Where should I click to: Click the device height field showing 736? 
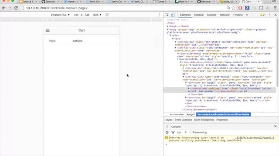(87, 15)
